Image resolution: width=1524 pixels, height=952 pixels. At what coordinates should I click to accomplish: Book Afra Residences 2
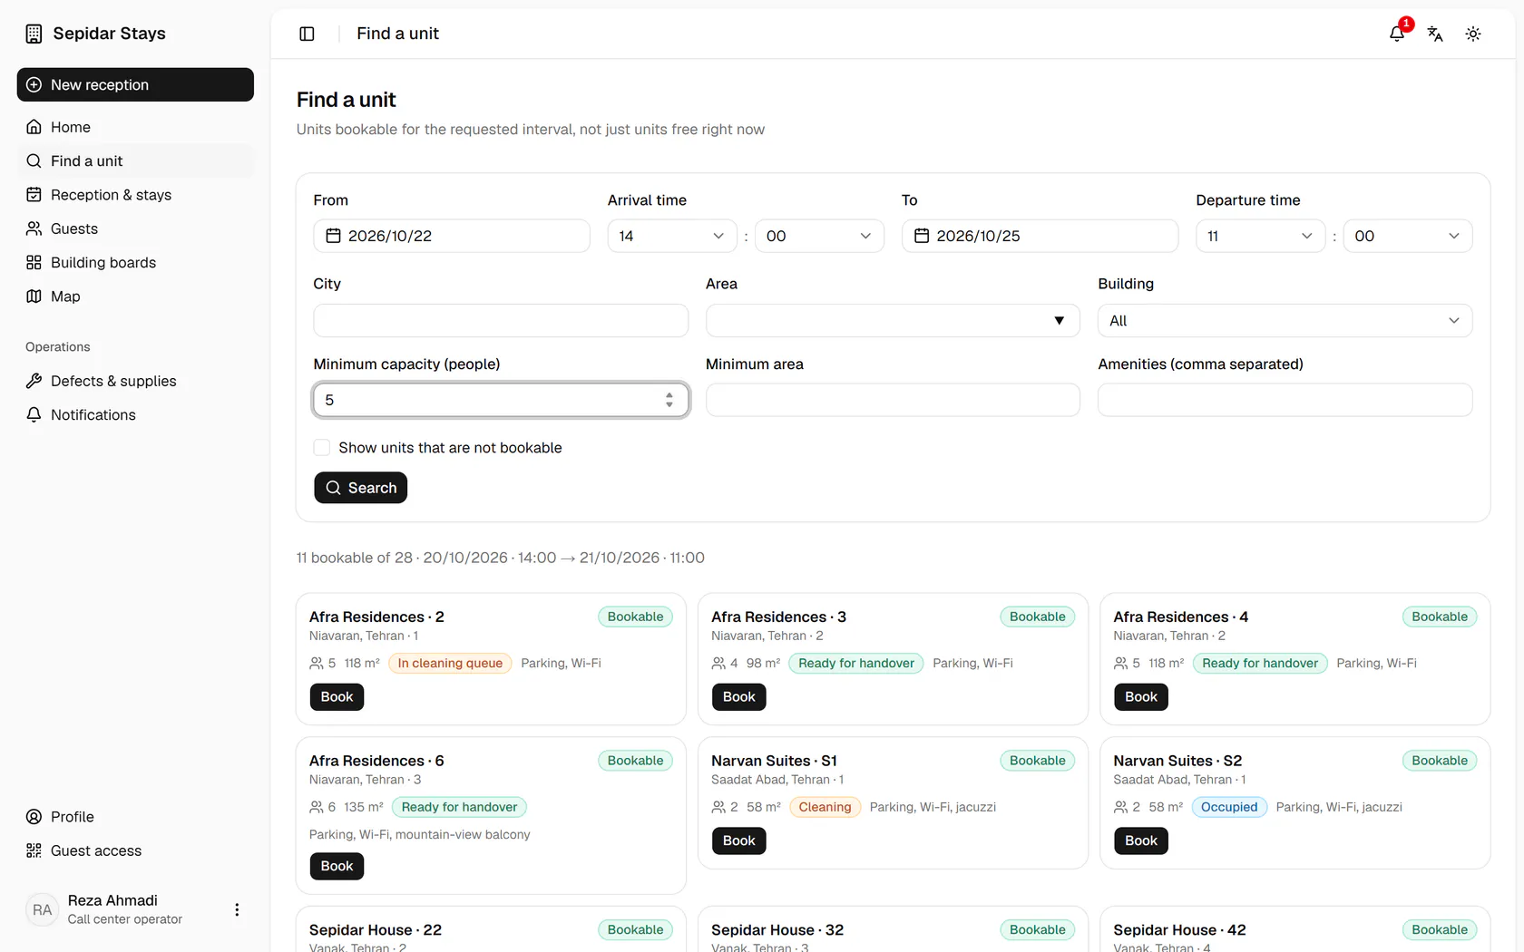(x=337, y=697)
